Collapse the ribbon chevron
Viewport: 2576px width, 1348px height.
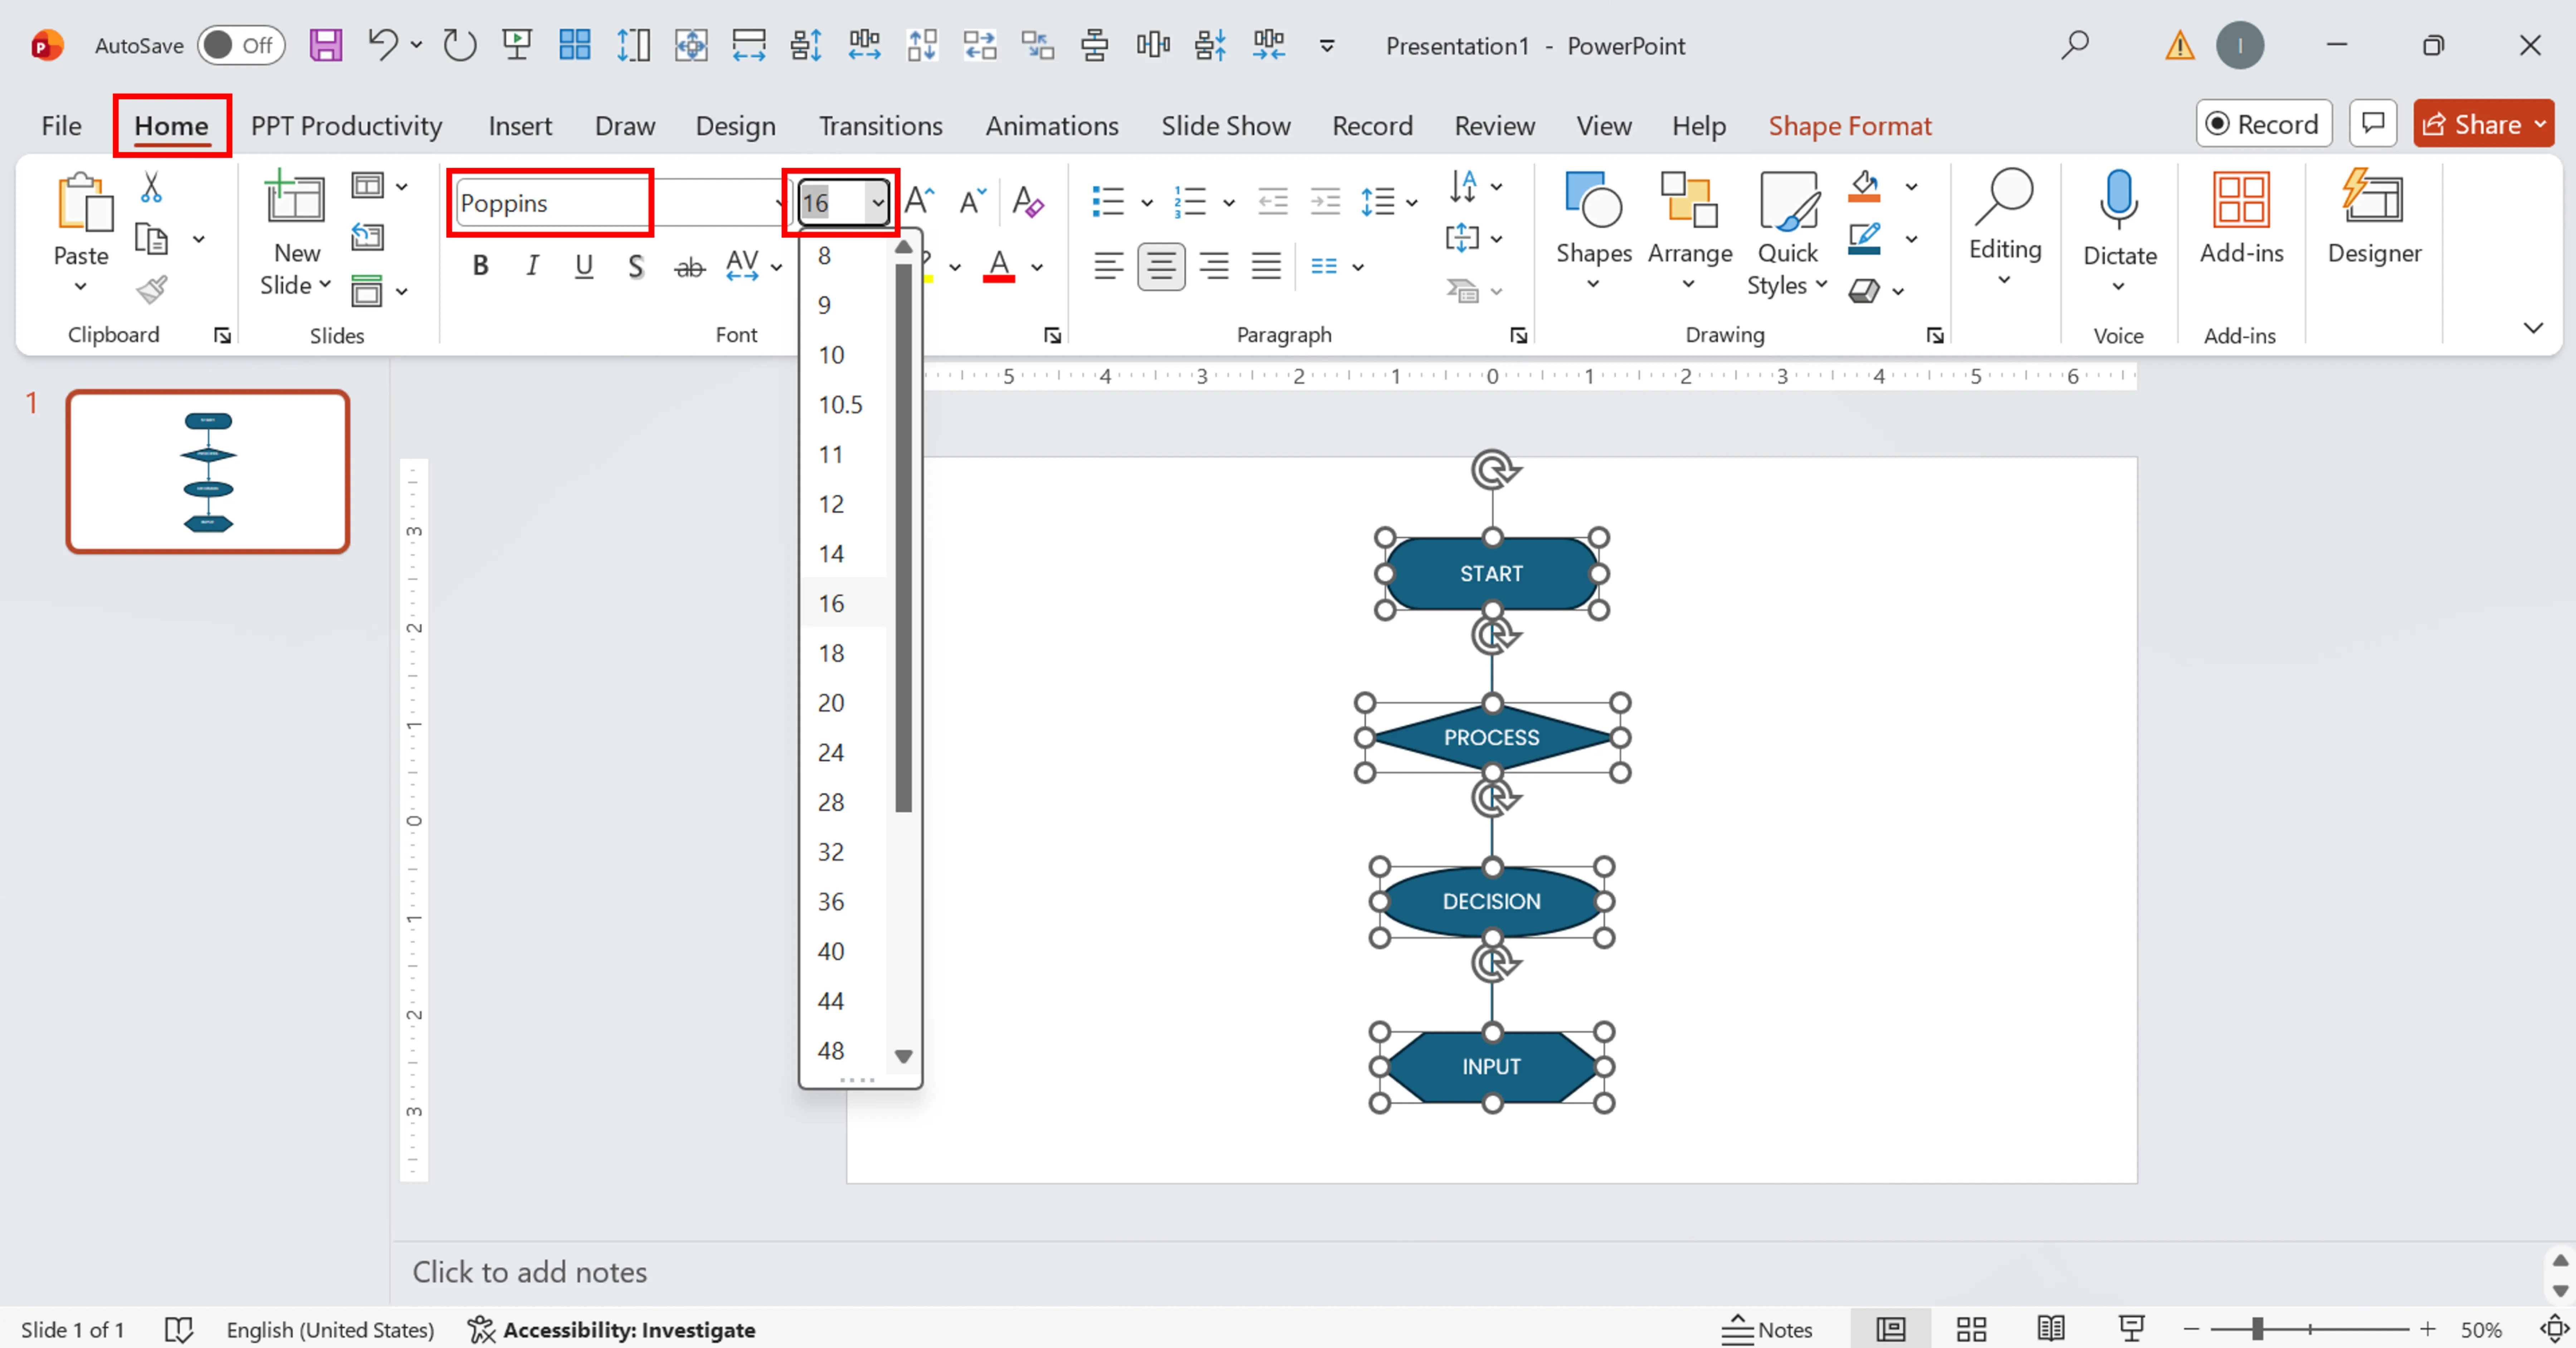click(2533, 328)
